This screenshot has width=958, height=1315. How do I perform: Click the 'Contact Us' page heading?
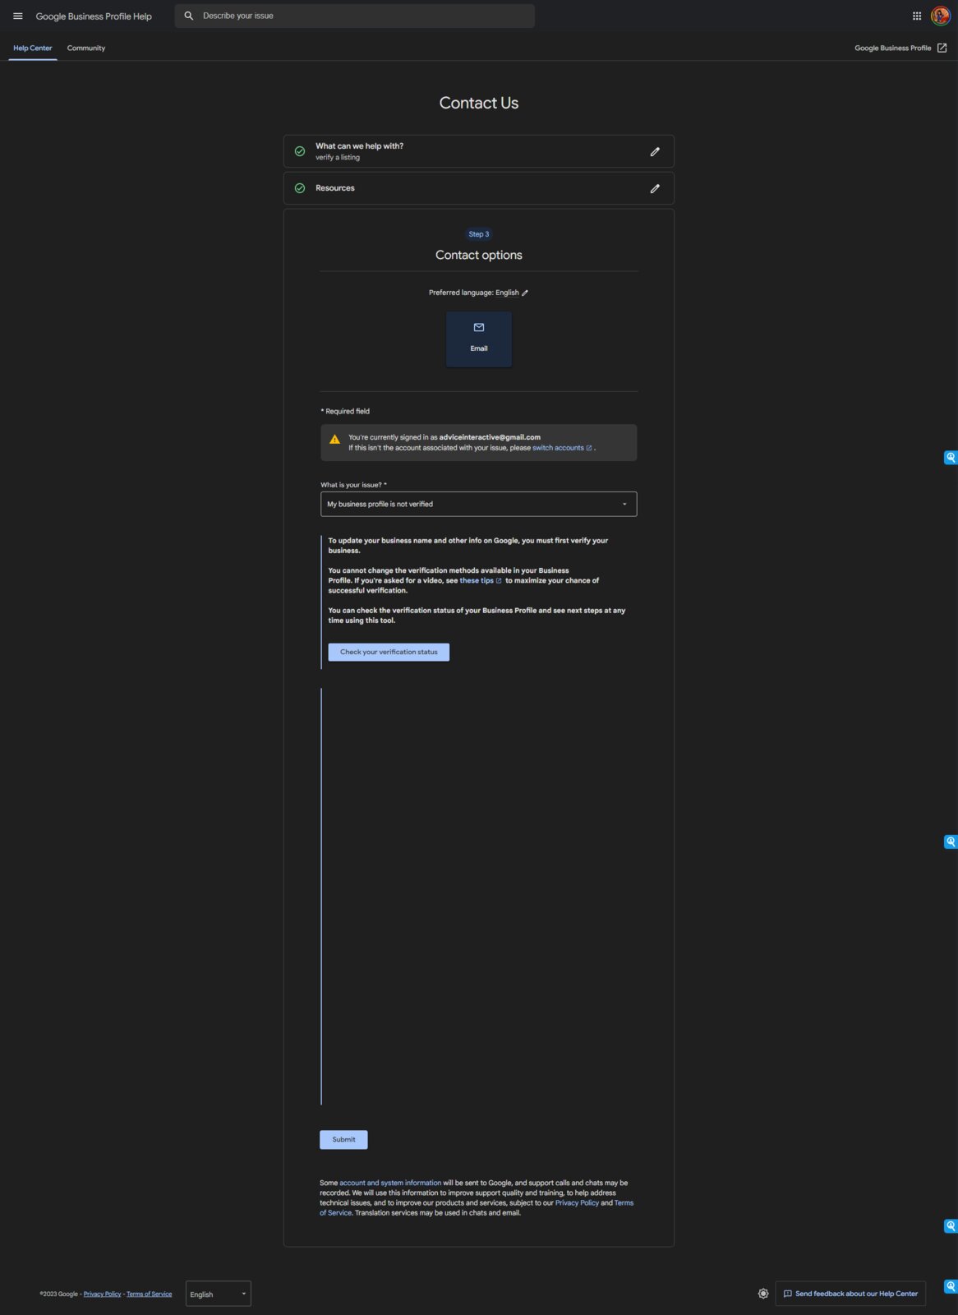coord(479,103)
